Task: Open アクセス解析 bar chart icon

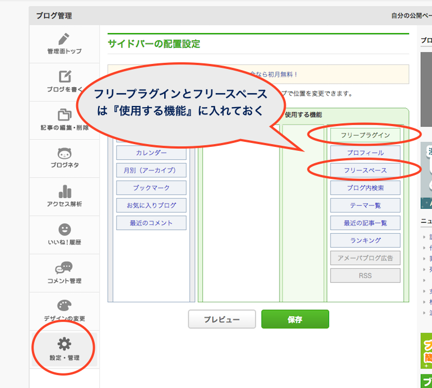Action: point(64,191)
